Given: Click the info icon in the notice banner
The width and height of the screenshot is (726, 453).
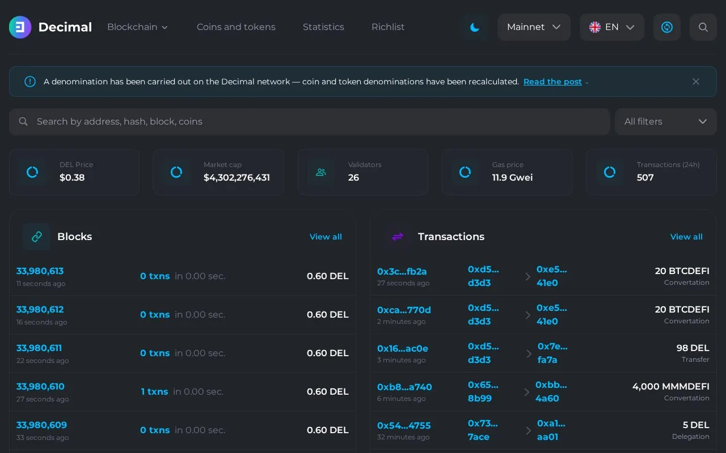Looking at the screenshot, I should [30, 82].
